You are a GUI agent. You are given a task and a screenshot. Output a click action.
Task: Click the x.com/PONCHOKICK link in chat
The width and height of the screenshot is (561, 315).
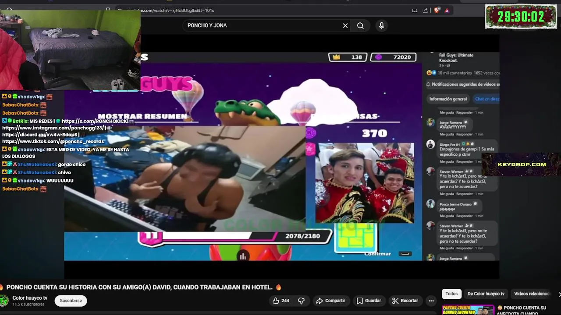click(95, 121)
